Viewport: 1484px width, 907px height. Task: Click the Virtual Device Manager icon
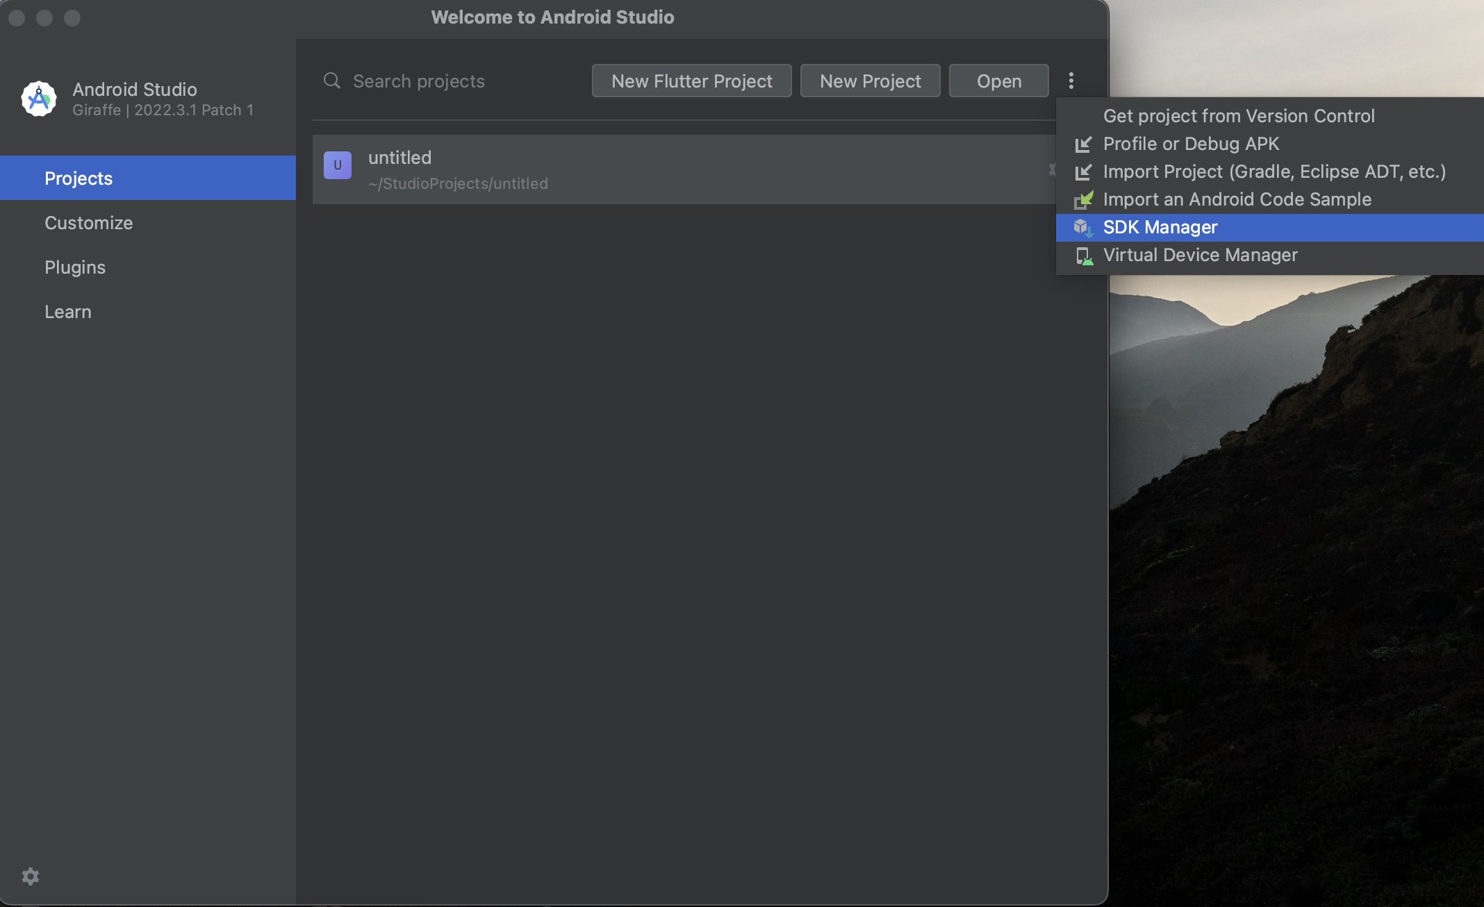point(1083,256)
